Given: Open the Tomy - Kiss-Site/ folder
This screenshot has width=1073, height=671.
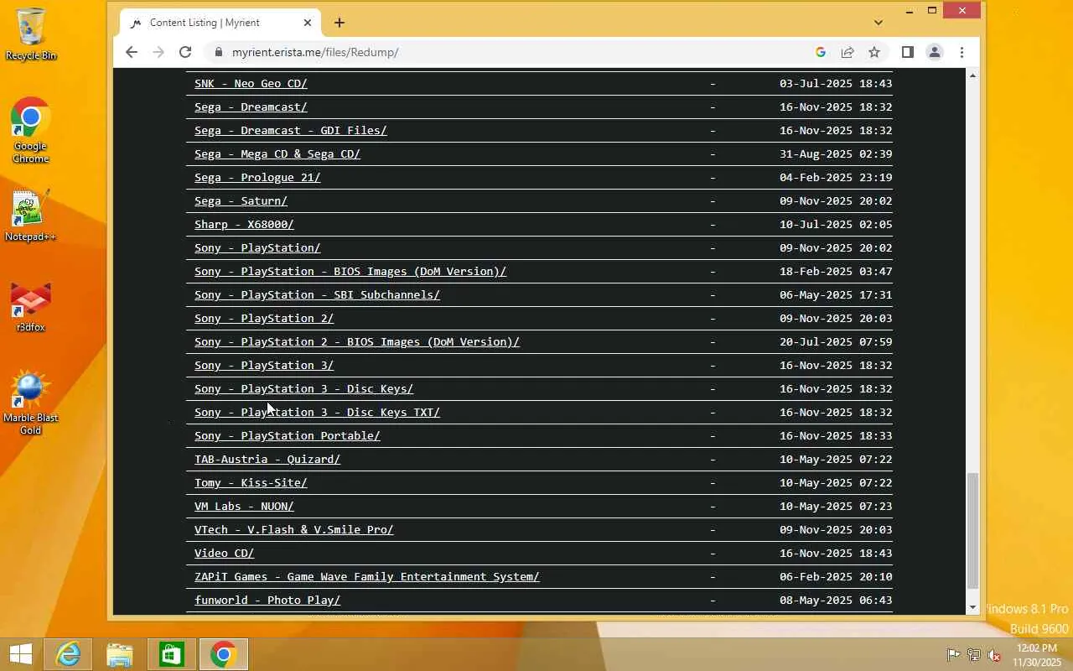Looking at the screenshot, I should coord(251,483).
